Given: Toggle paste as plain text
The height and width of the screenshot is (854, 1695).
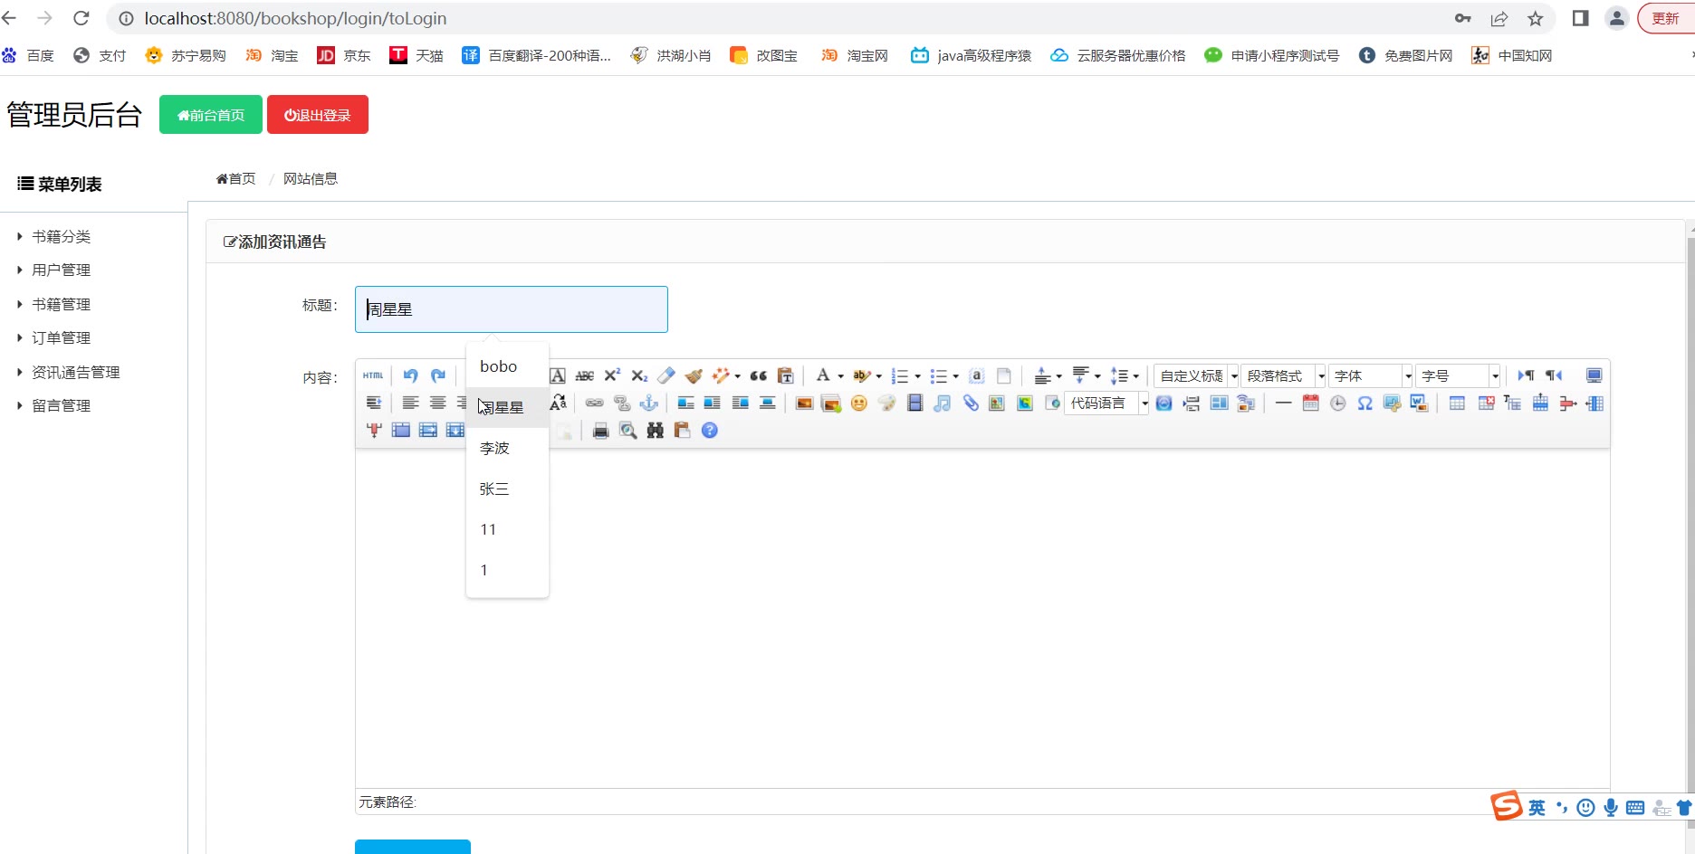Looking at the screenshot, I should point(786,375).
